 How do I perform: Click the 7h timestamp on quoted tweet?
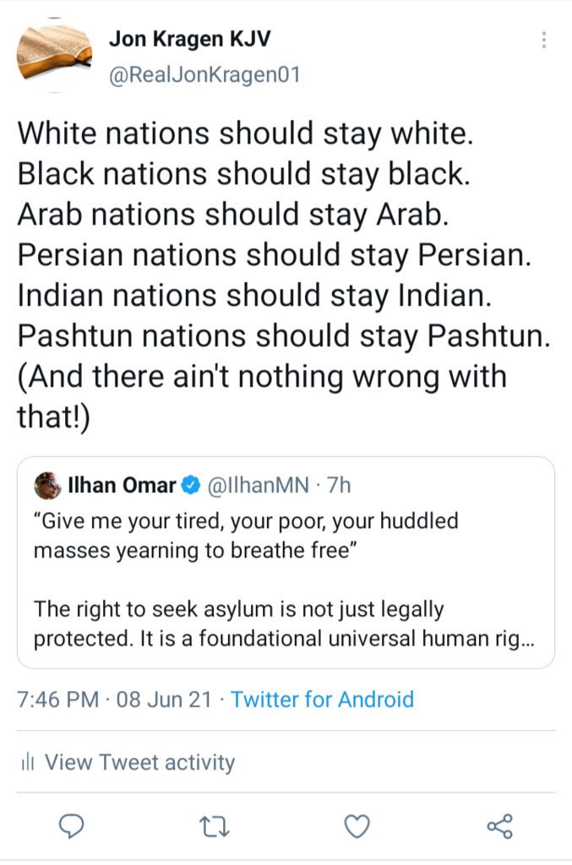coord(338,486)
